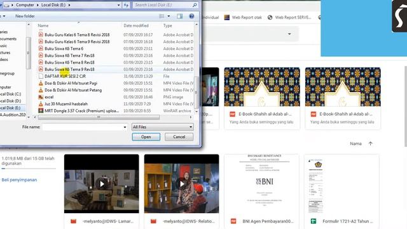Click the Drive storage usage progress bar
The height and width of the screenshot is (229, 407).
tap(29, 169)
